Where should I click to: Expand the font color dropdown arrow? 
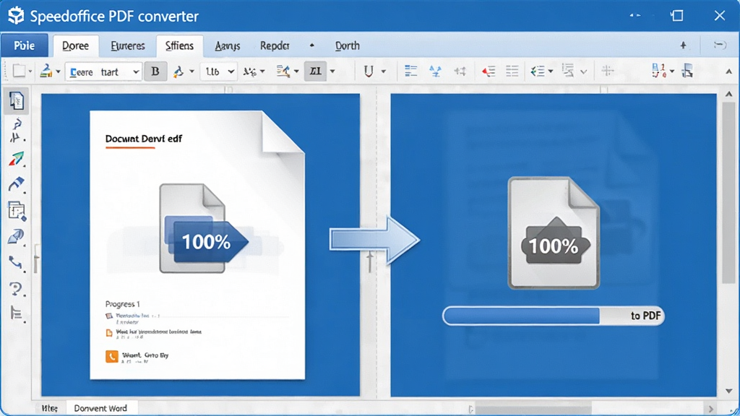(x=192, y=71)
